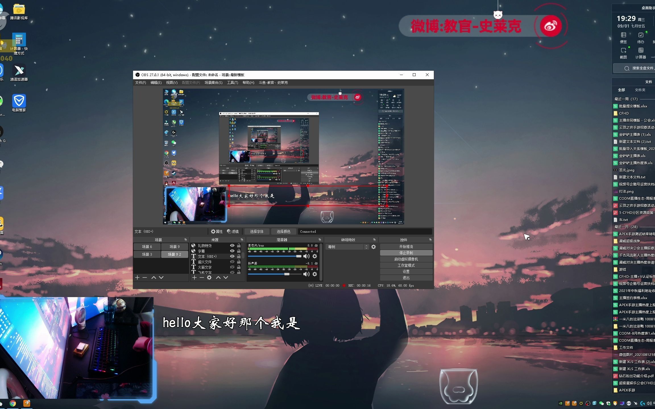Open transition properties gear next to 毒刺
The image size is (655, 409).
tap(374, 247)
